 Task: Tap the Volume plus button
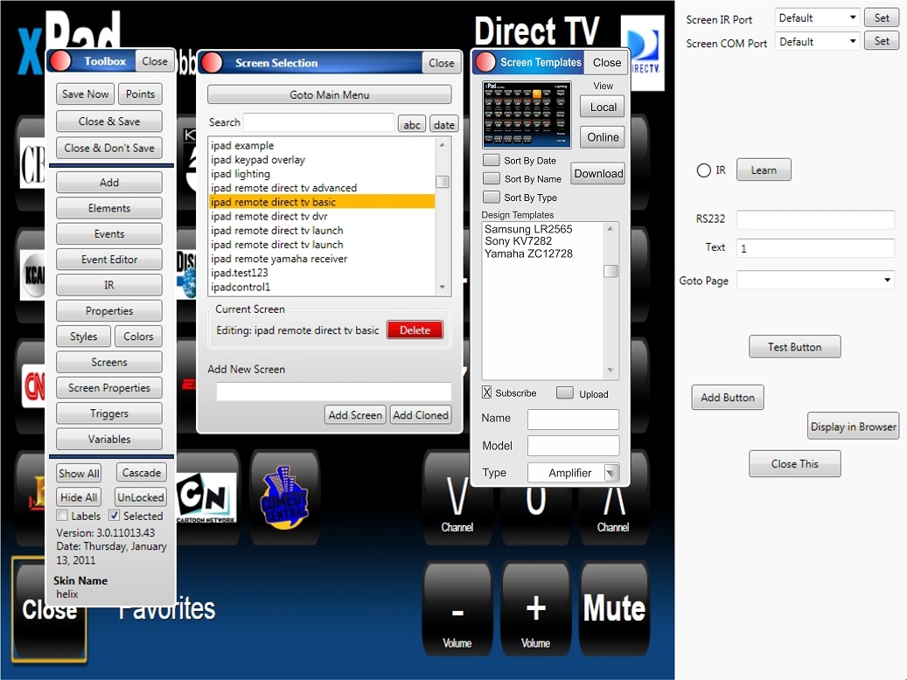coord(535,609)
